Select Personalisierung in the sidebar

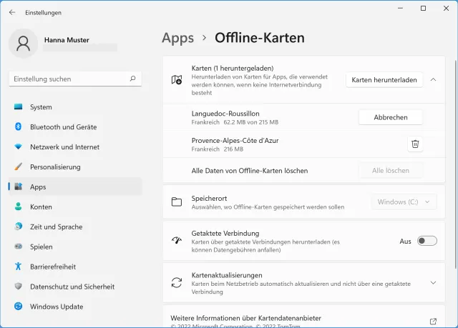[x=55, y=167]
